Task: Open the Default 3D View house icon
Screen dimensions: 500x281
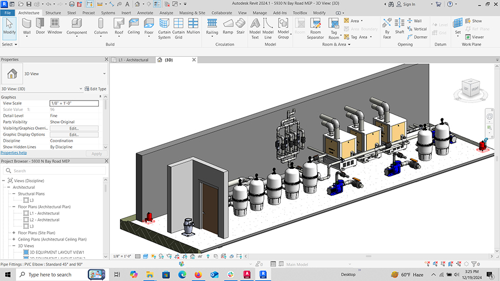Action: [137, 4]
